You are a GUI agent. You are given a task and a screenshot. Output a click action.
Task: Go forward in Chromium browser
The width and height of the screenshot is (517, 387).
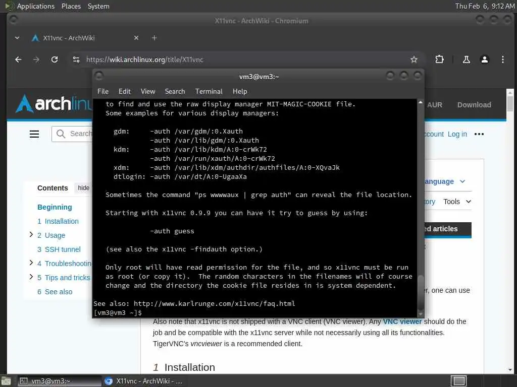36,59
